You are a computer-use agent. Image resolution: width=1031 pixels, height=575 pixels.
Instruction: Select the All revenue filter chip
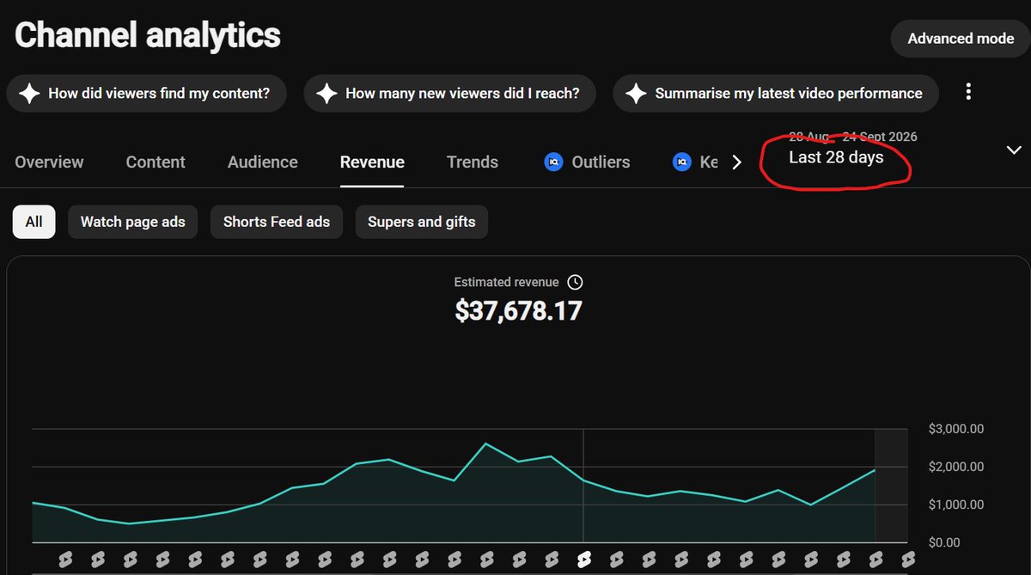[x=34, y=222]
